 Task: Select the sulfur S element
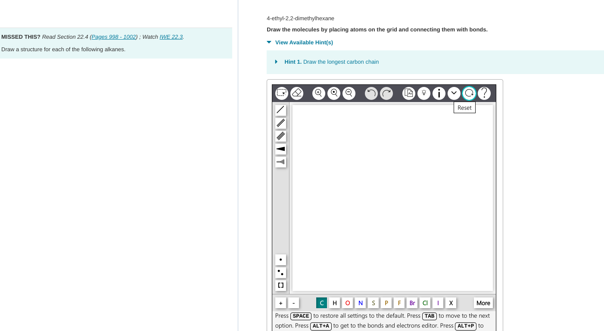373,303
